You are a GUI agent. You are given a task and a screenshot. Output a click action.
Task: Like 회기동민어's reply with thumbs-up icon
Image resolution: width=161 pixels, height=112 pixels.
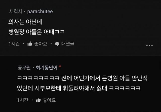38,100
